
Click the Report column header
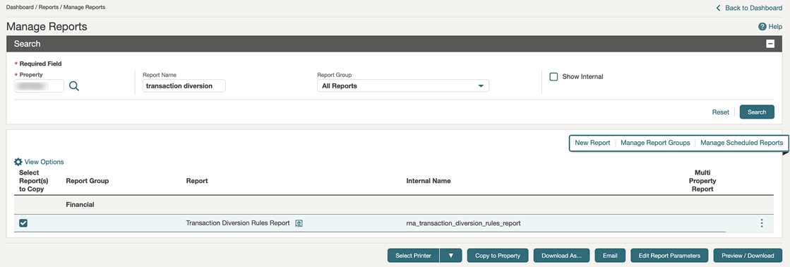tap(197, 181)
